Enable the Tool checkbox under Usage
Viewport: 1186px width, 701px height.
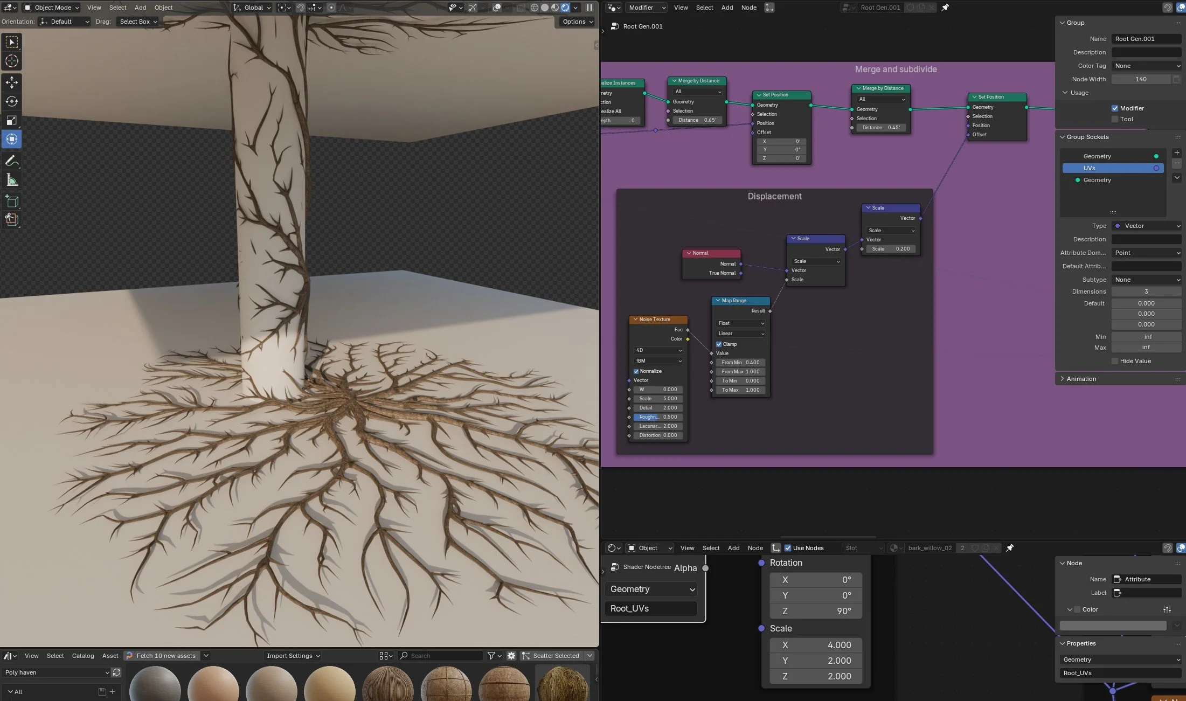click(1115, 119)
